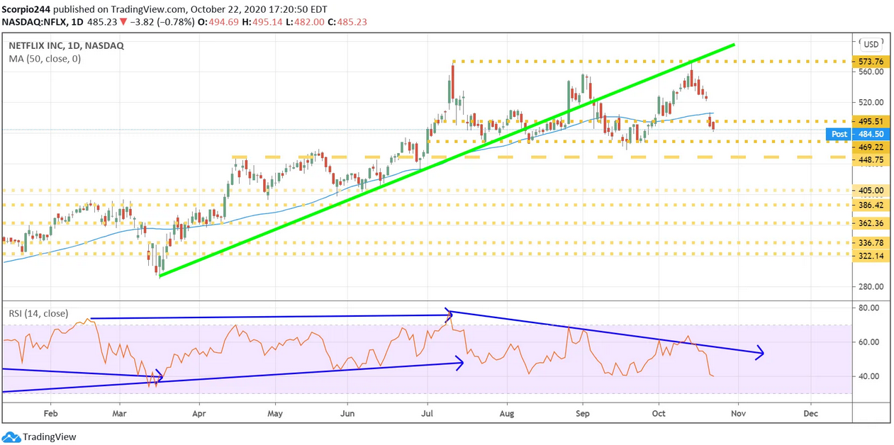Viewport: 894px width, 445px height.
Task: Click the Jun label on the time axis
Action: 347,412
